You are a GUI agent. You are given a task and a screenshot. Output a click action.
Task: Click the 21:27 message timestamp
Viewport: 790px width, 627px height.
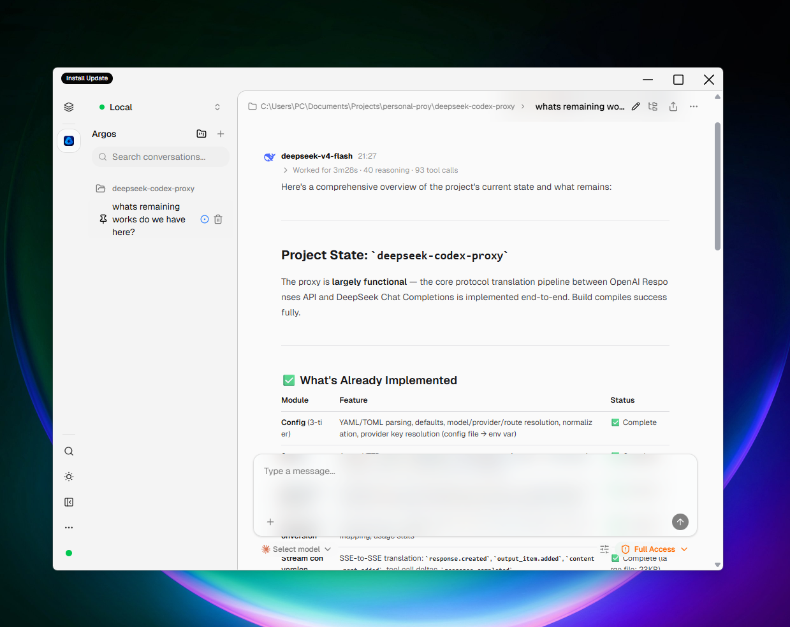[x=367, y=156]
